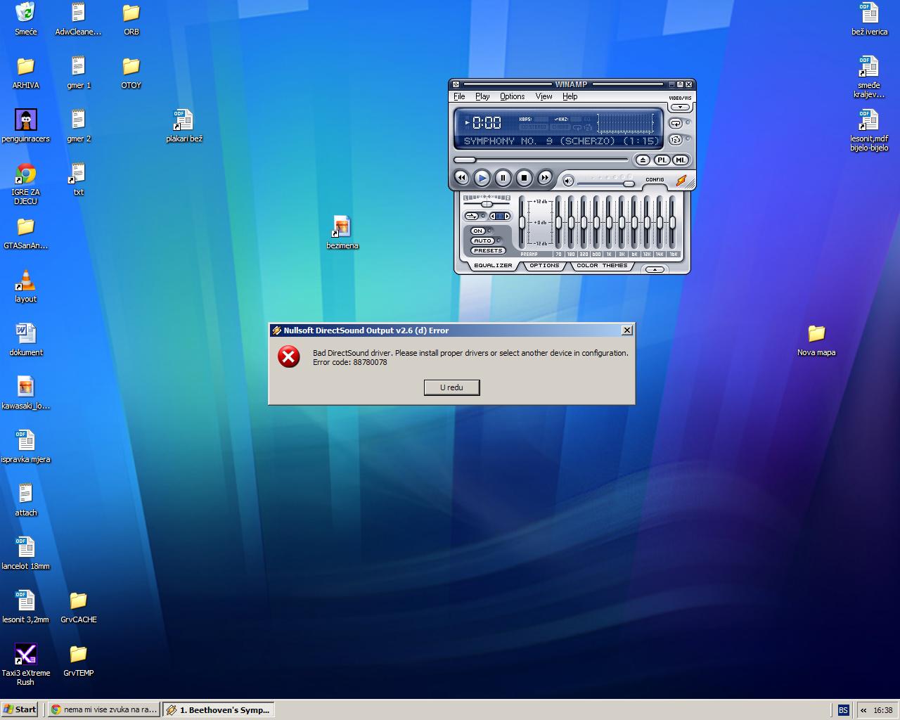
Task: Open playlist editor with PL button
Action: point(662,160)
